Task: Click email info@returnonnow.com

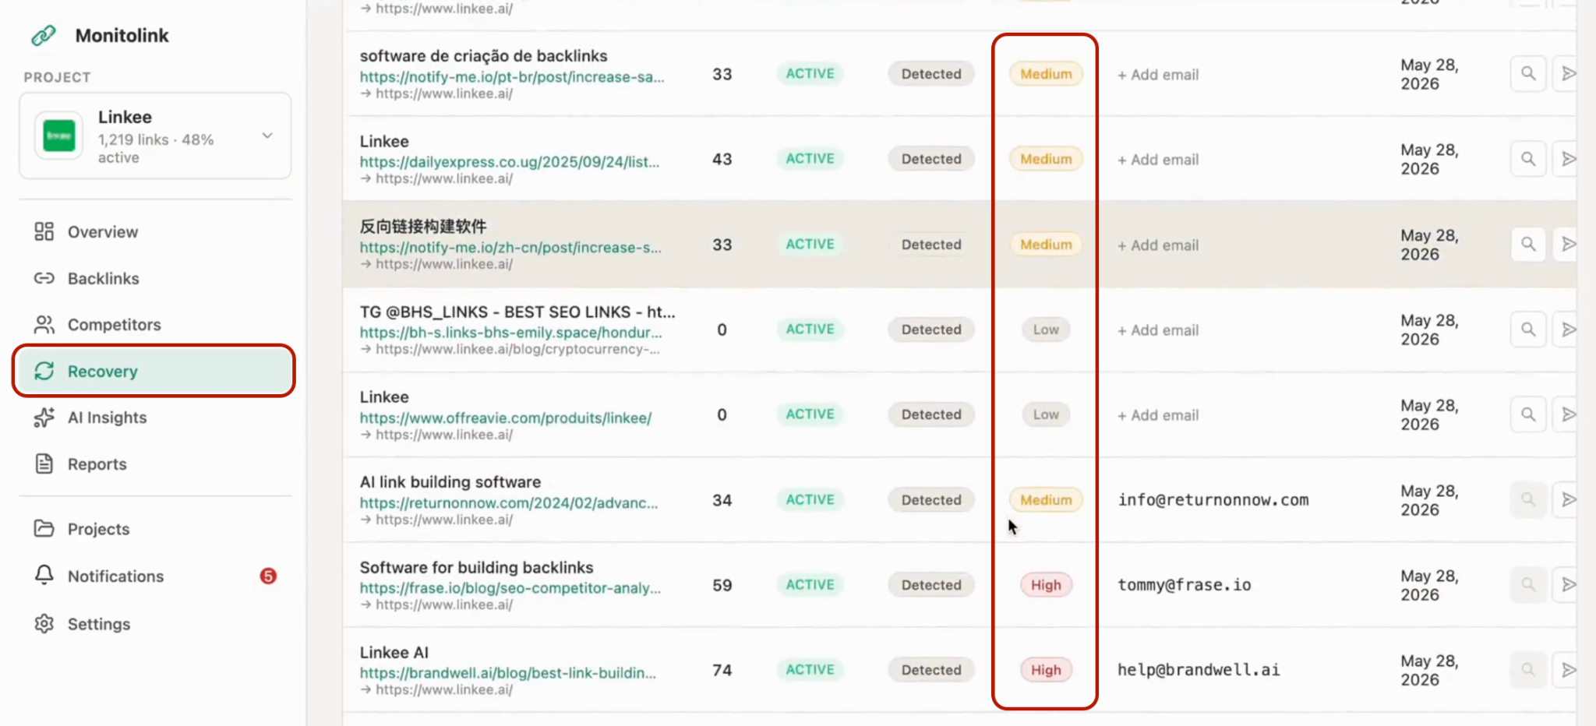Action: (1213, 500)
